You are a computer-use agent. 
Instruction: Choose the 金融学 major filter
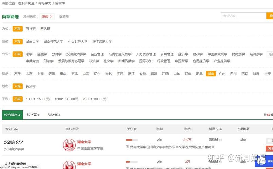pyautogui.click(x=42, y=54)
